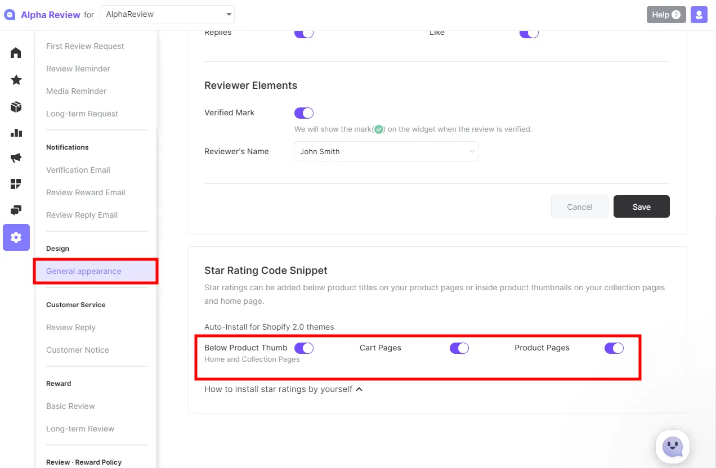The width and height of the screenshot is (716, 468).
Task: Click the Help button
Action: [x=666, y=15]
